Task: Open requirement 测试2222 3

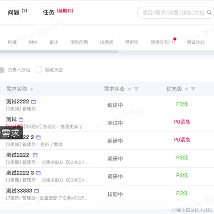Action: (20, 173)
